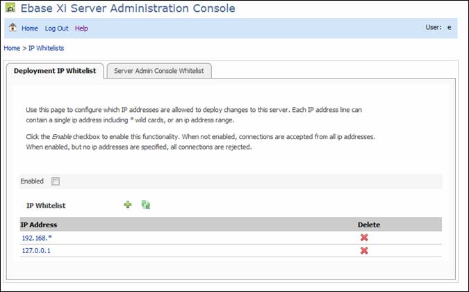This screenshot has height=292, width=469.
Task: Click the house icon beside Home
Action: [x=13, y=29]
